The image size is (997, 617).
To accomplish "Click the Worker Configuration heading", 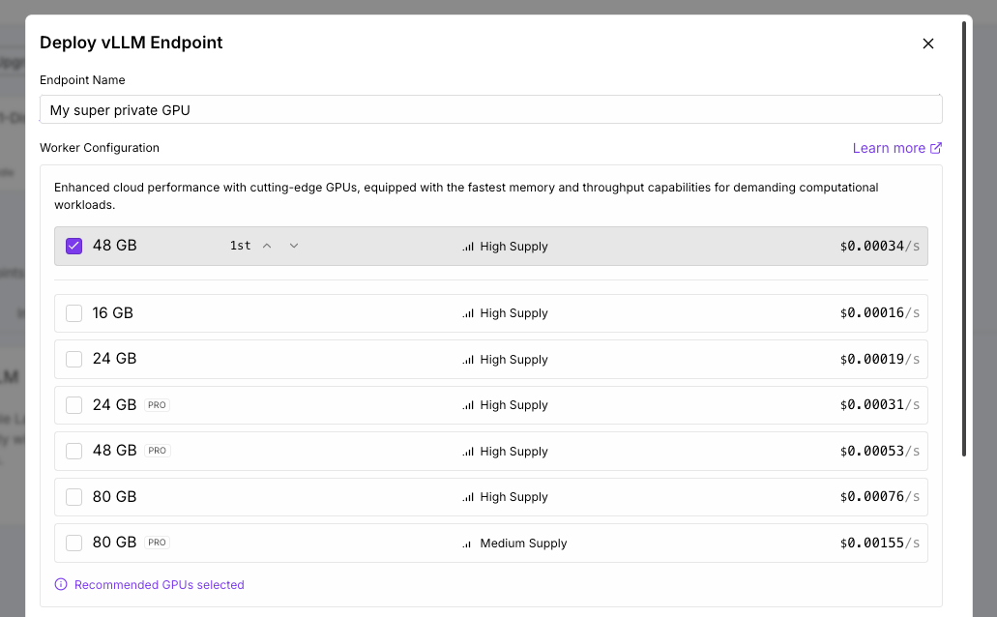I will pyautogui.click(x=100, y=148).
